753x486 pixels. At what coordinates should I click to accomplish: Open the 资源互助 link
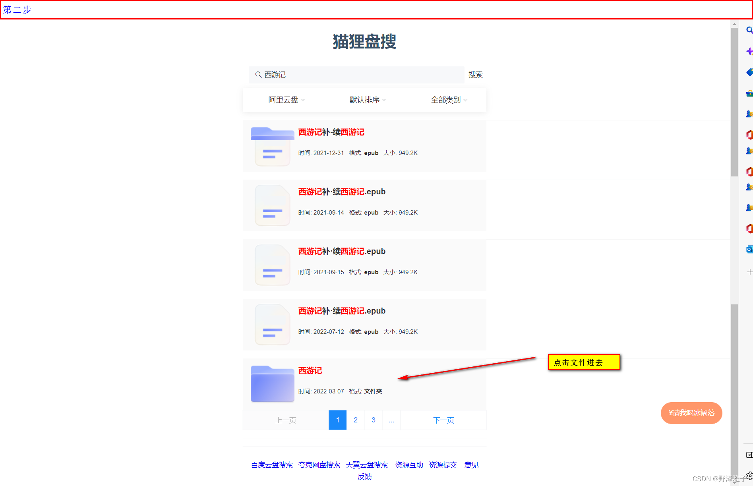pos(409,465)
